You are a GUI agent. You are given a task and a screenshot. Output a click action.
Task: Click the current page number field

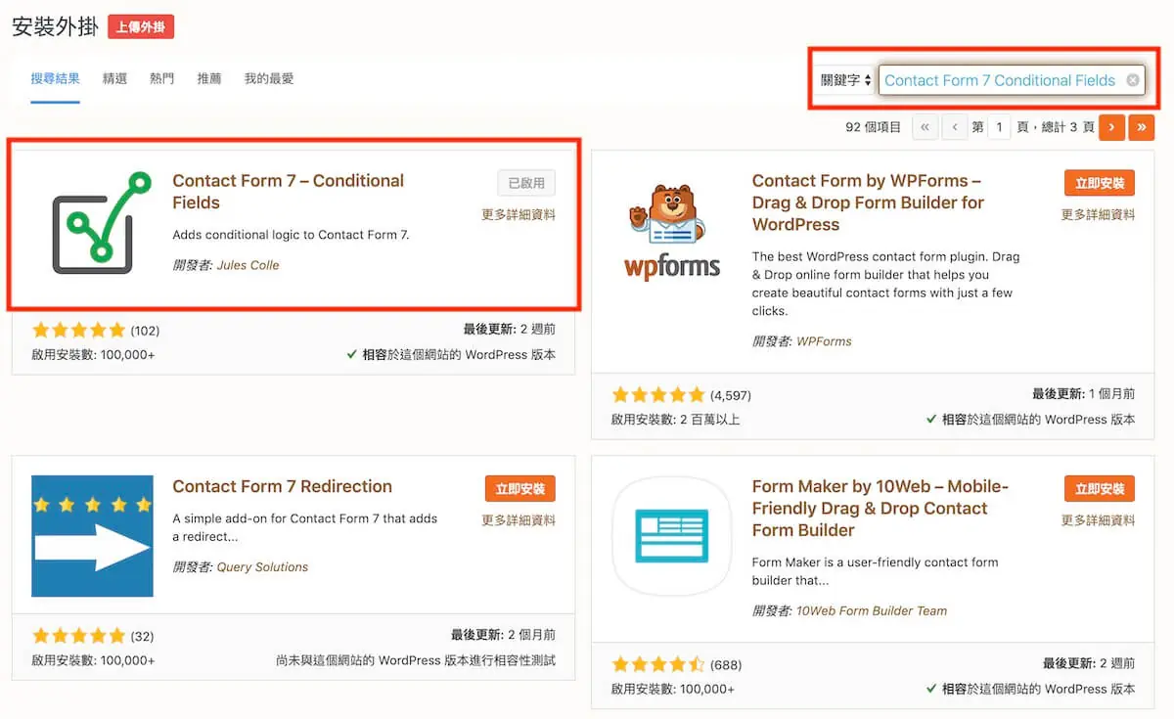[x=999, y=127]
